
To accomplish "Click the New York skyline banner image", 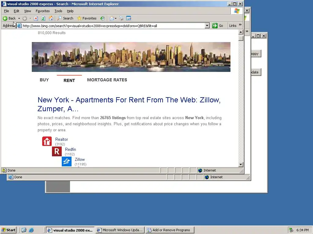I will point(131,57).
